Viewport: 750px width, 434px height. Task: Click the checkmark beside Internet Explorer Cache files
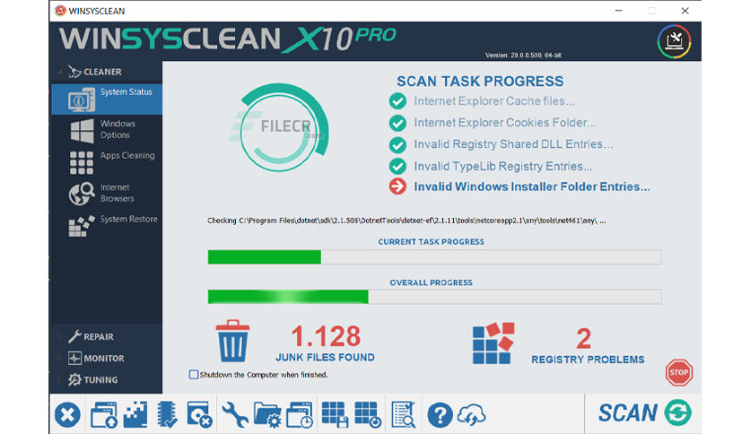[x=397, y=101]
